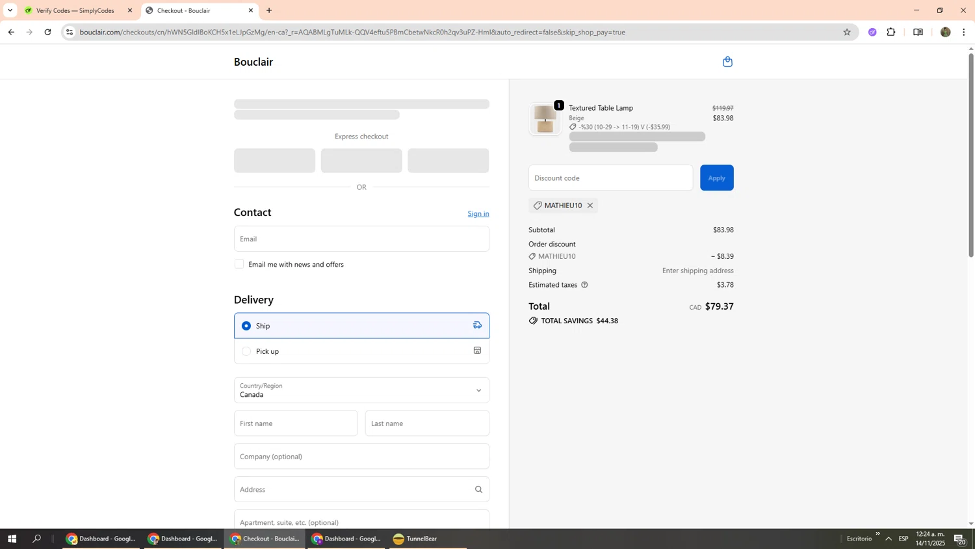The width and height of the screenshot is (975, 549).
Task: Focus the First name field
Action: tap(296, 423)
